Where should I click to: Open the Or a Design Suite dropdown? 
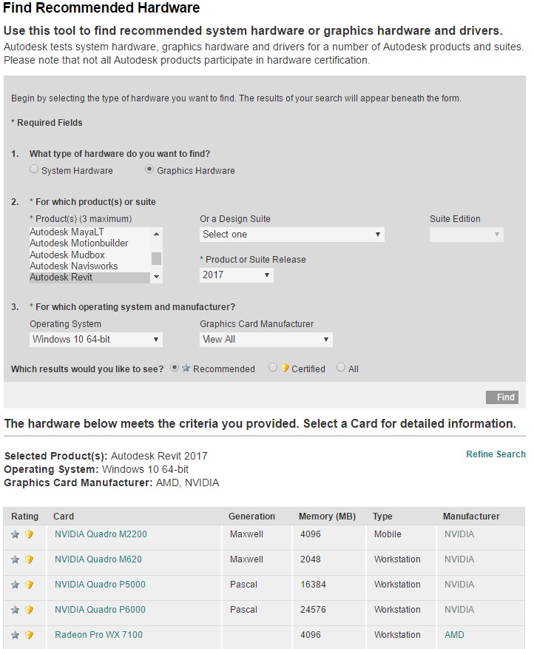click(292, 235)
